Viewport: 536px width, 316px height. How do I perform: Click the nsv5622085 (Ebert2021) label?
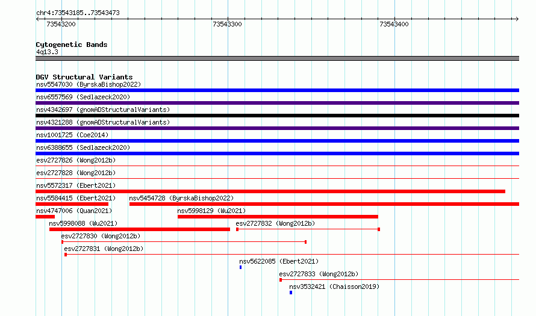point(279,261)
